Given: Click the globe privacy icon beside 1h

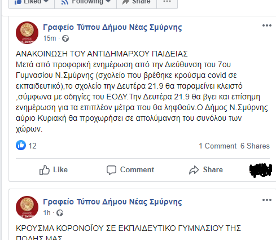Looking at the screenshot, I should click(60, 213).
